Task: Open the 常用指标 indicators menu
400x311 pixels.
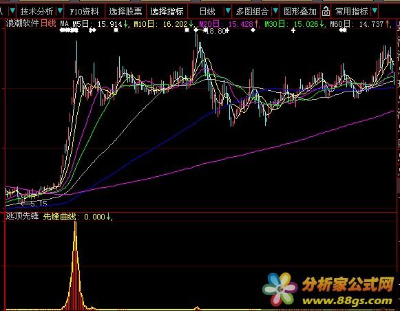Action: click(352, 12)
